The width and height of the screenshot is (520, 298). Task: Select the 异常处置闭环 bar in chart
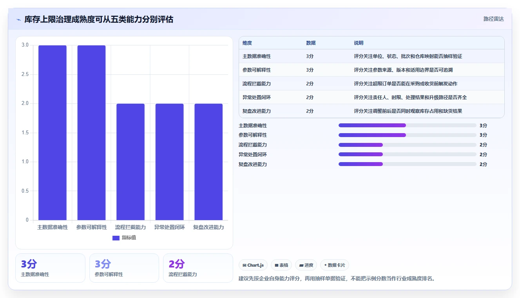[x=169, y=162]
